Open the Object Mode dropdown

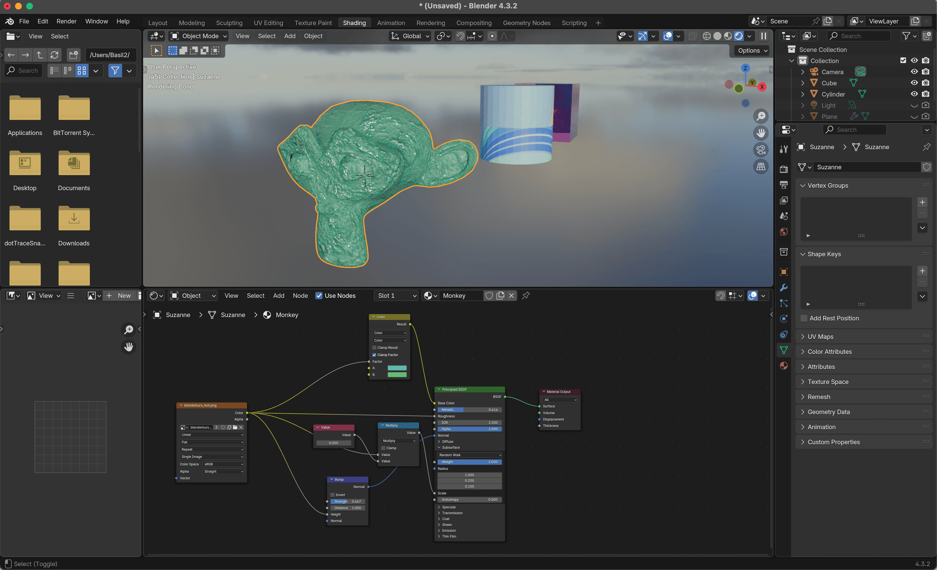[x=199, y=36]
